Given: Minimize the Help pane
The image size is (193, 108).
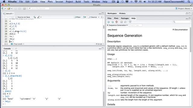Looking at the screenshot, I should (187, 19).
